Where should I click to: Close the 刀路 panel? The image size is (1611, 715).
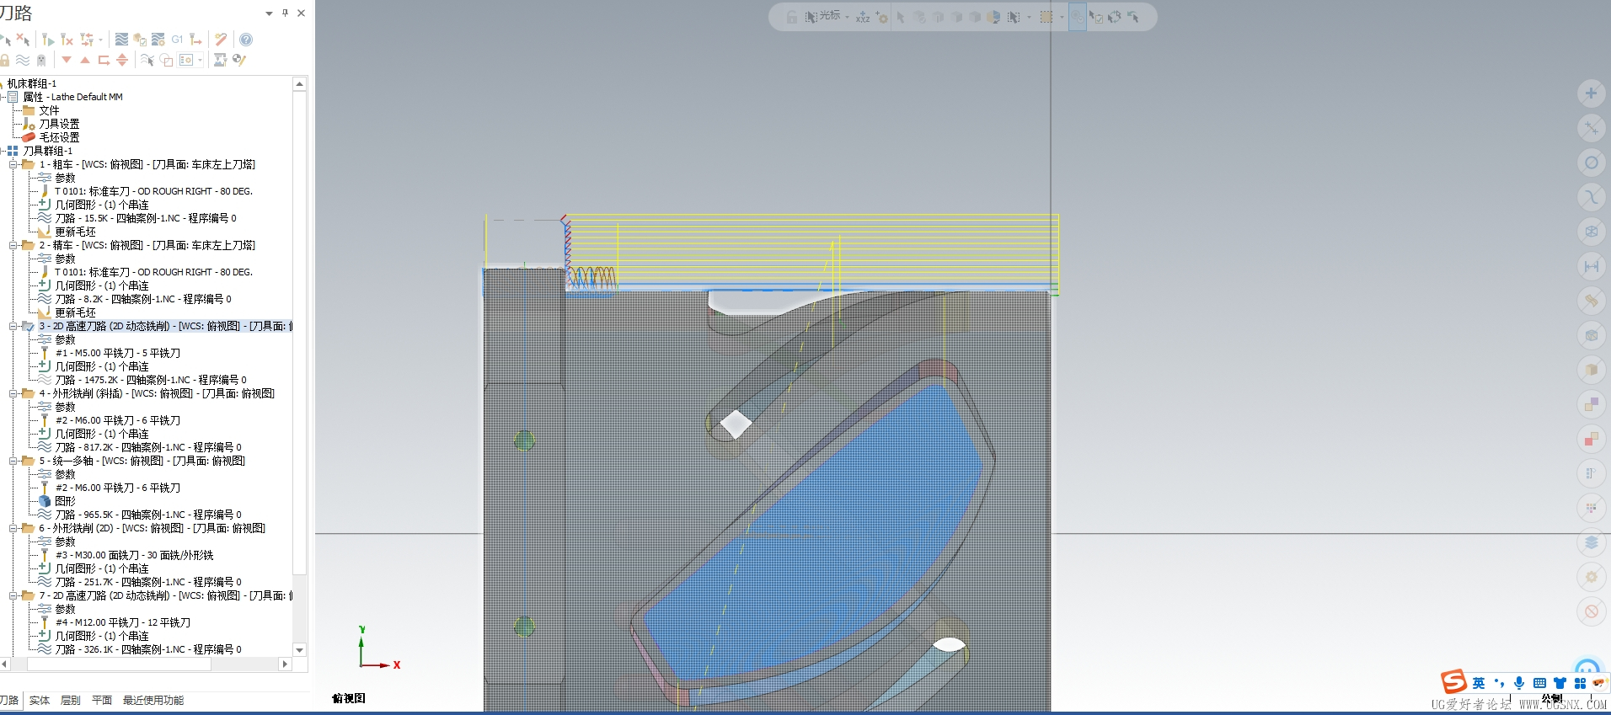point(302,13)
